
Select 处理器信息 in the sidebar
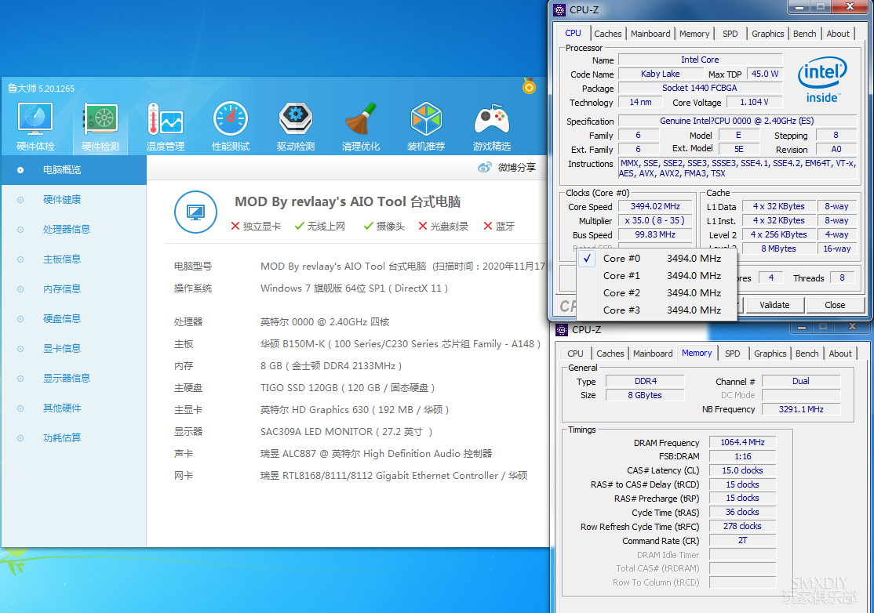coord(67,230)
